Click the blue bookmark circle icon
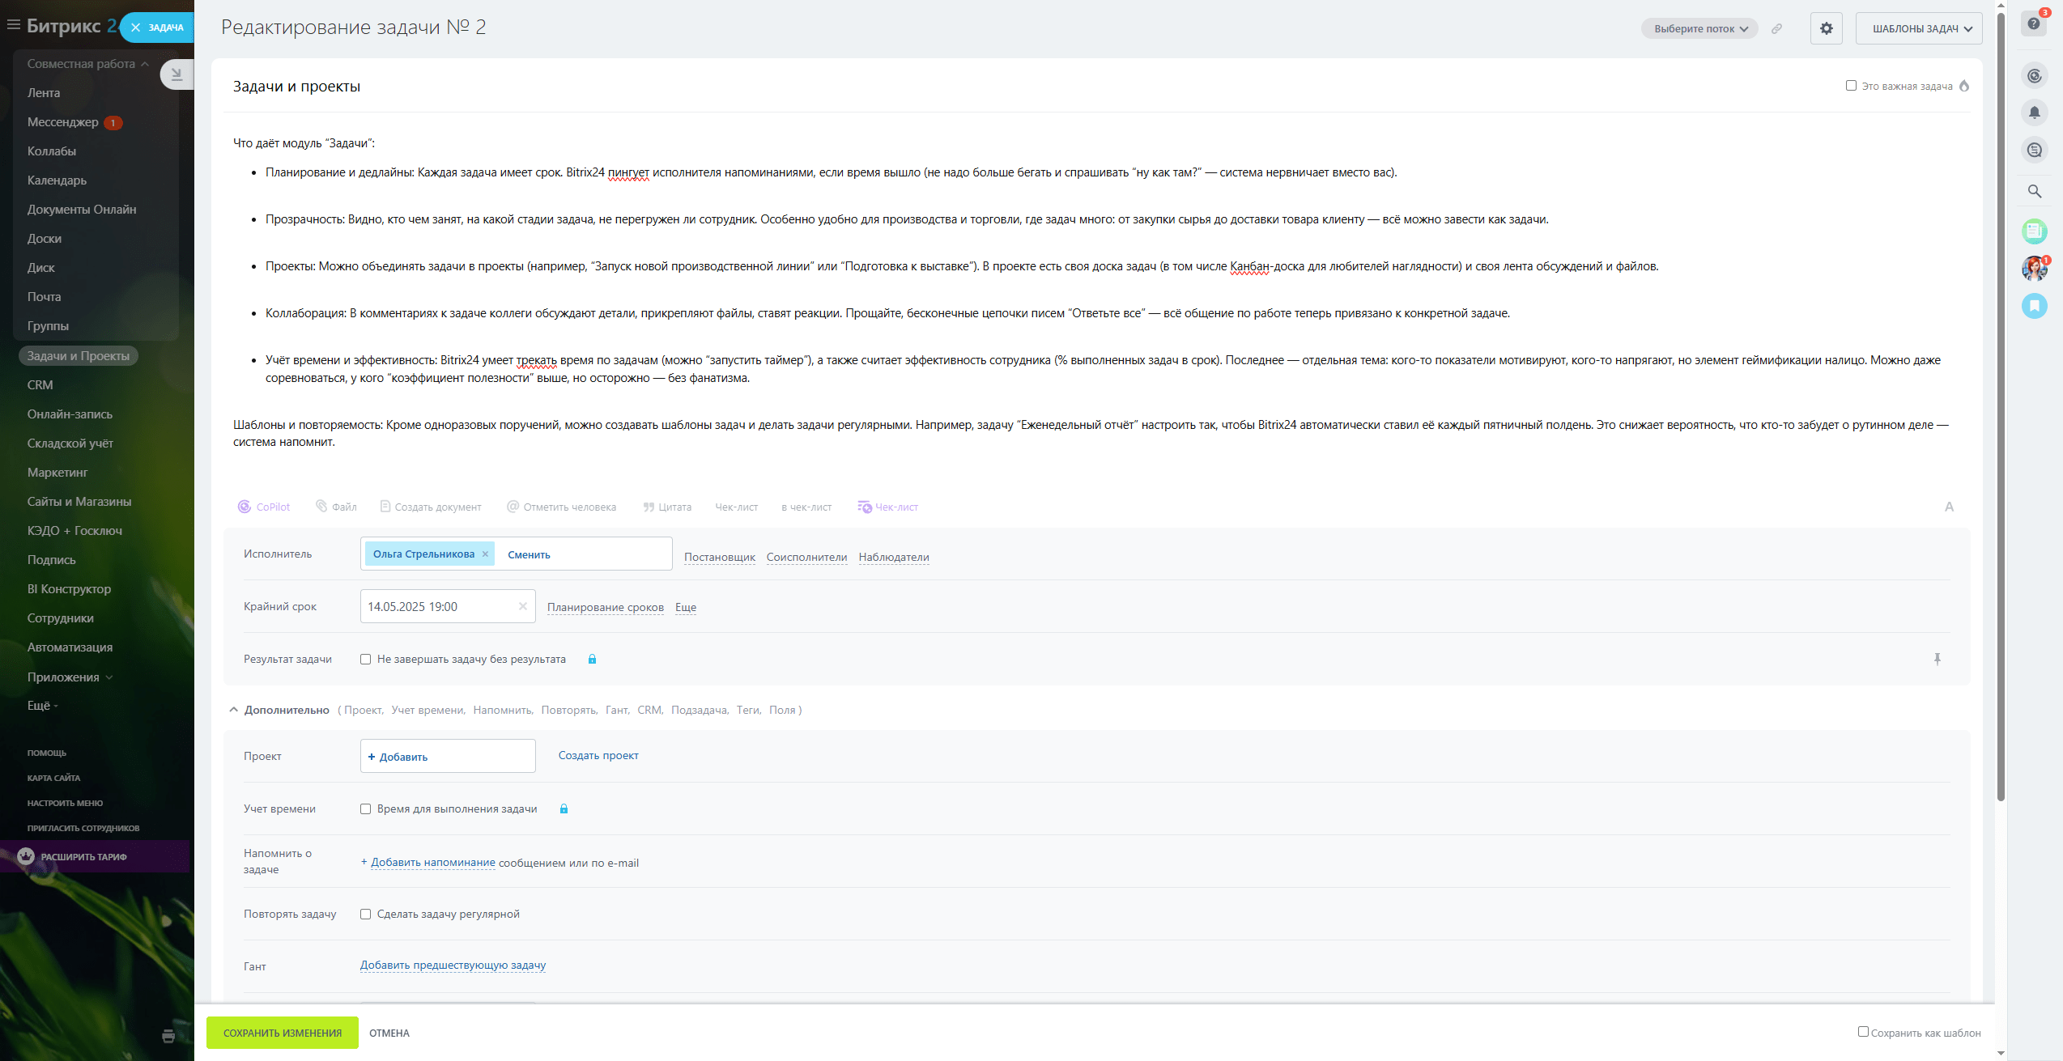Viewport: 2063px width, 1061px height. tap(2035, 306)
